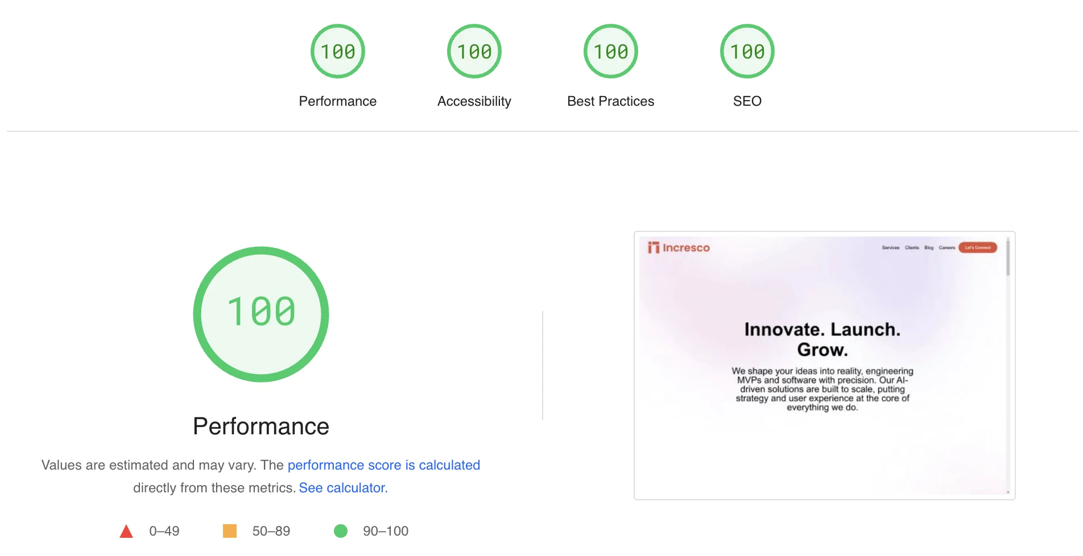Select the Accessibility score circle
The height and width of the screenshot is (556, 1083).
[x=474, y=51]
